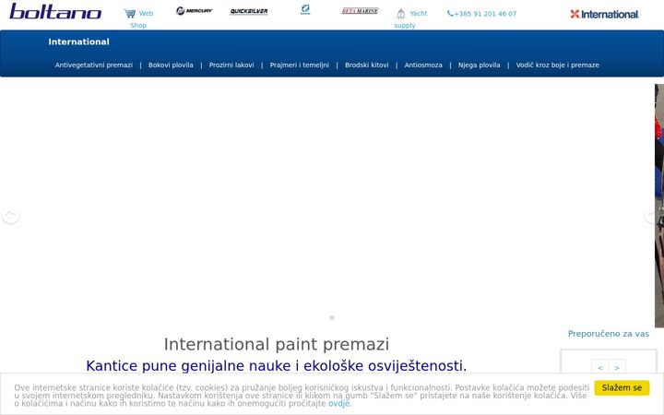The height and width of the screenshot is (415, 664).
Task: Open the Yacht supply icon link
Action: coord(400,14)
